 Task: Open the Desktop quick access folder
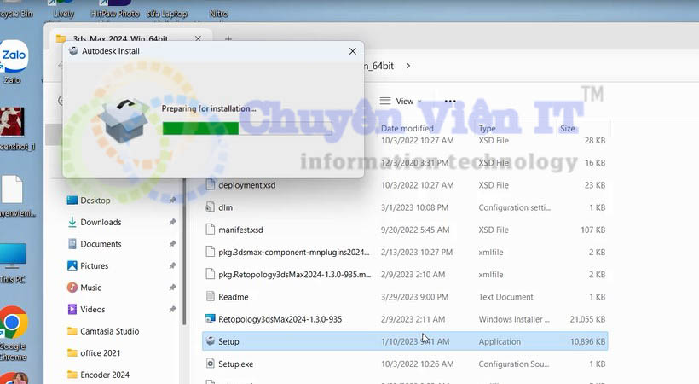point(95,201)
